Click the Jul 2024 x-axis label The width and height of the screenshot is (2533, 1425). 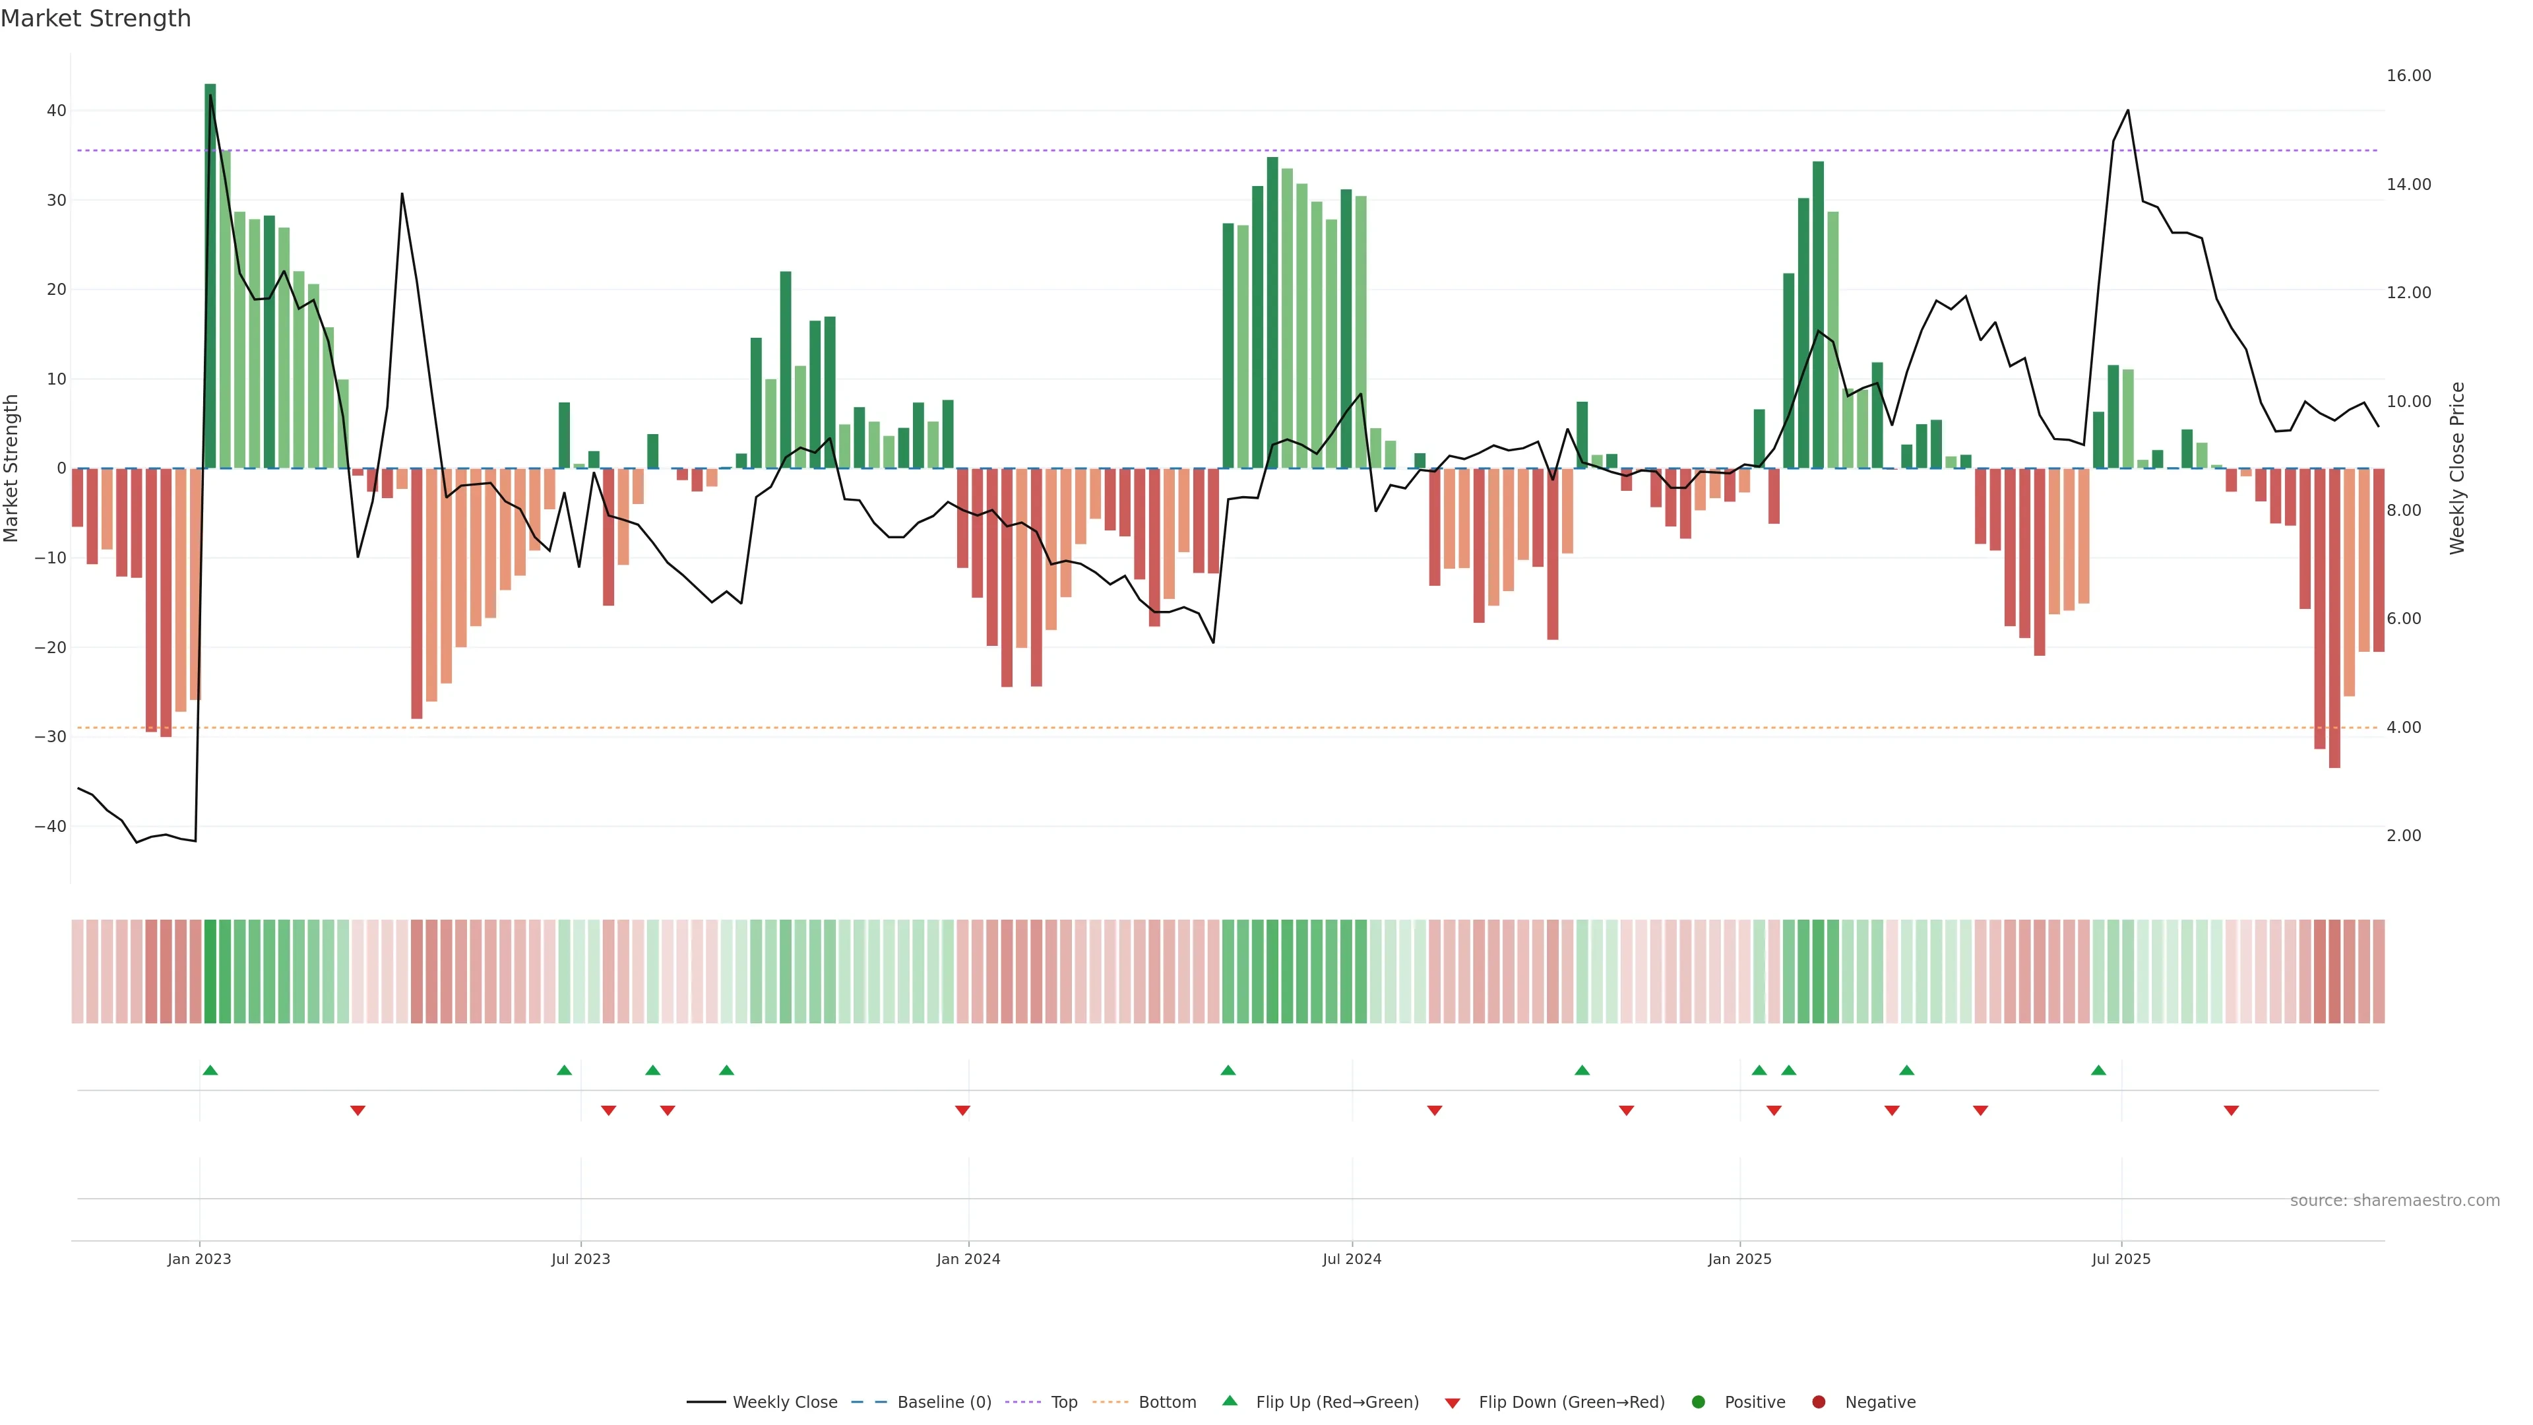point(1351,1259)
